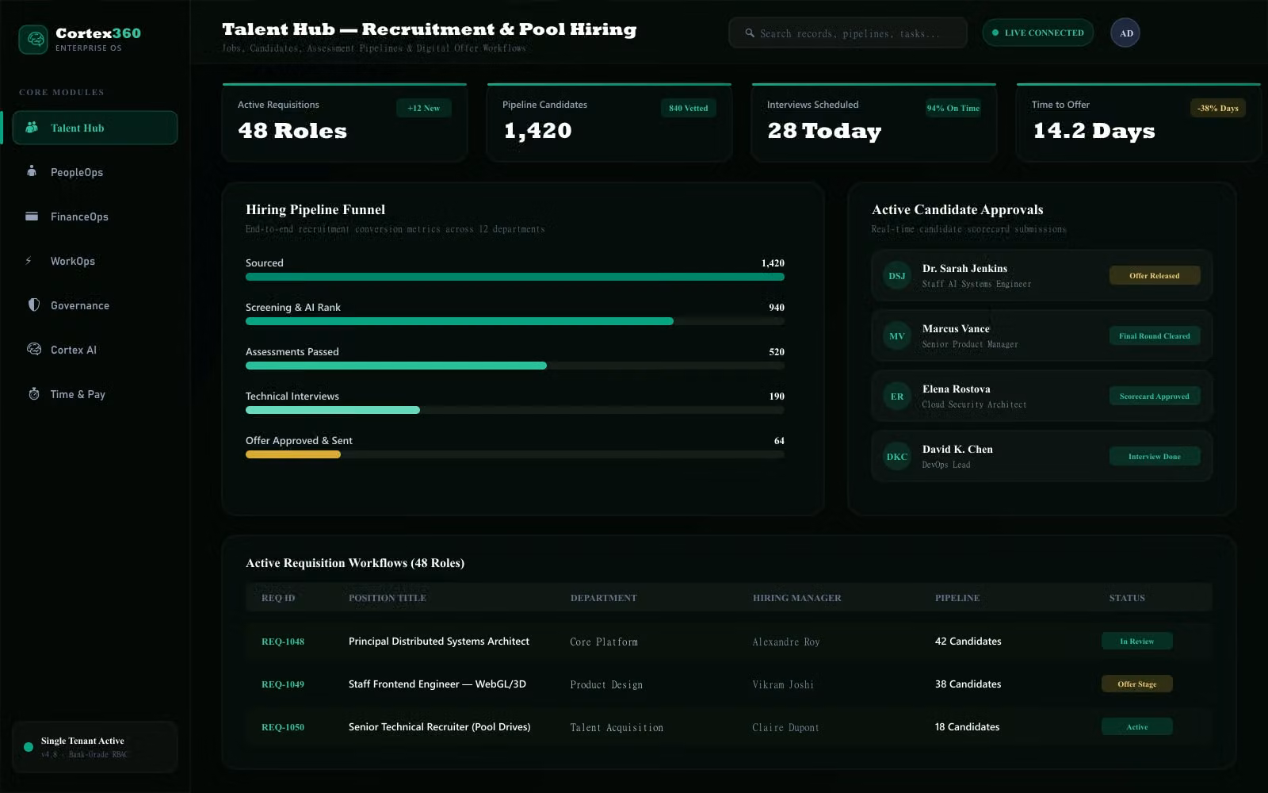Screen dimensions: 1268x793
Task: Click the green Single Tenant status dot
Action: click(x=29, y=747)
